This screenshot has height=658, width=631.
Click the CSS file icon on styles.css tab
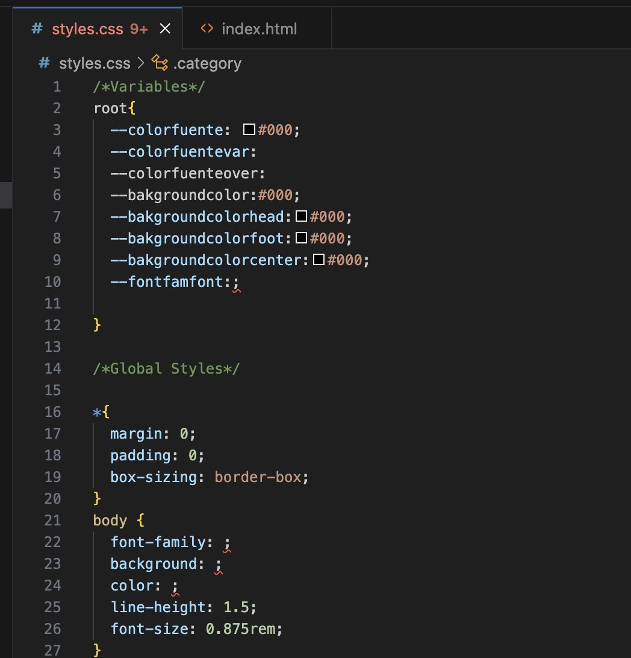(37, 28)
